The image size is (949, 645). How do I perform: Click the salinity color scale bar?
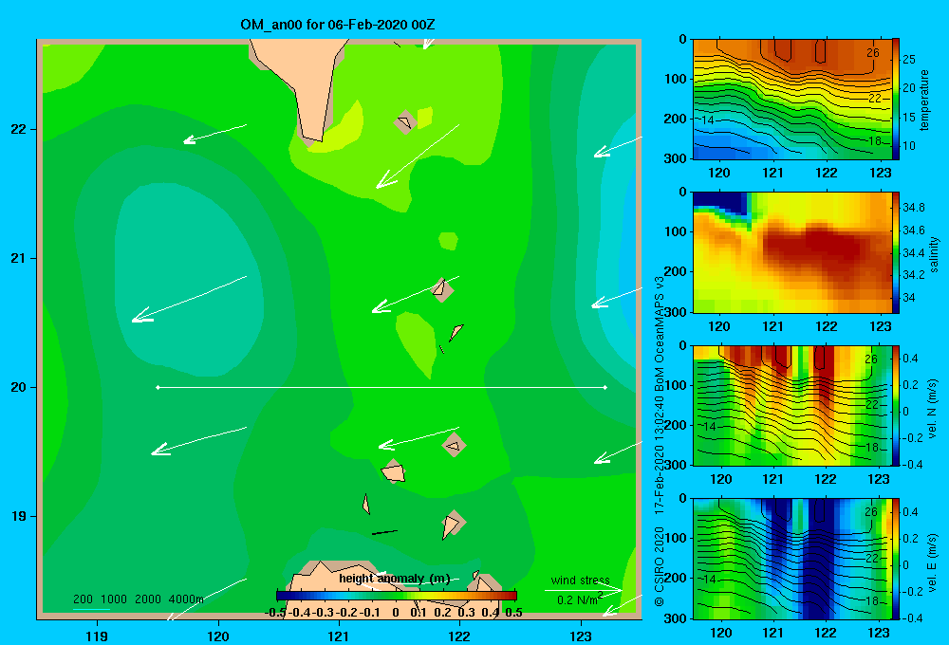pyautogui.click(x=896, y=252)
